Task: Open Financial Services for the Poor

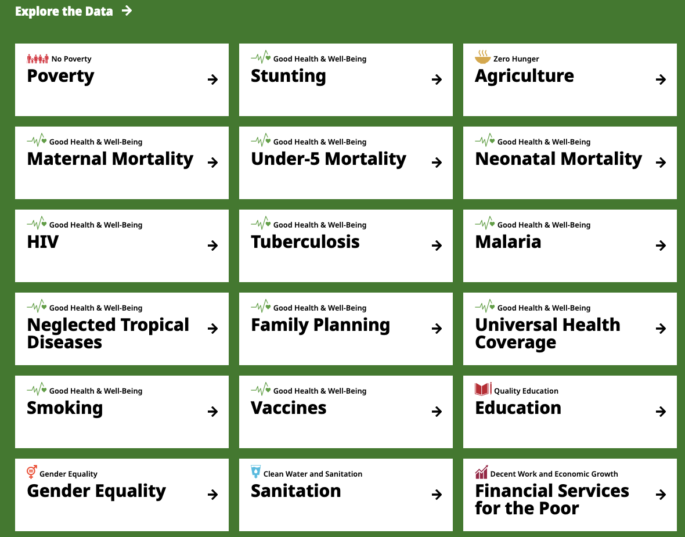Action: tap(551, 499)
